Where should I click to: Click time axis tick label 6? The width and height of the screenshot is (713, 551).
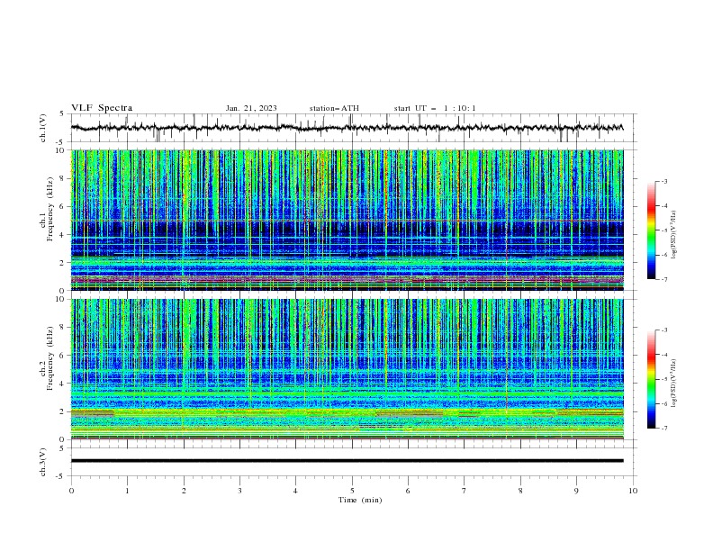click(408, 491)
